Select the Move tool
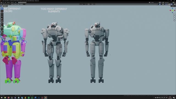The height and width of the screenshot is (99, 176). 2,14
